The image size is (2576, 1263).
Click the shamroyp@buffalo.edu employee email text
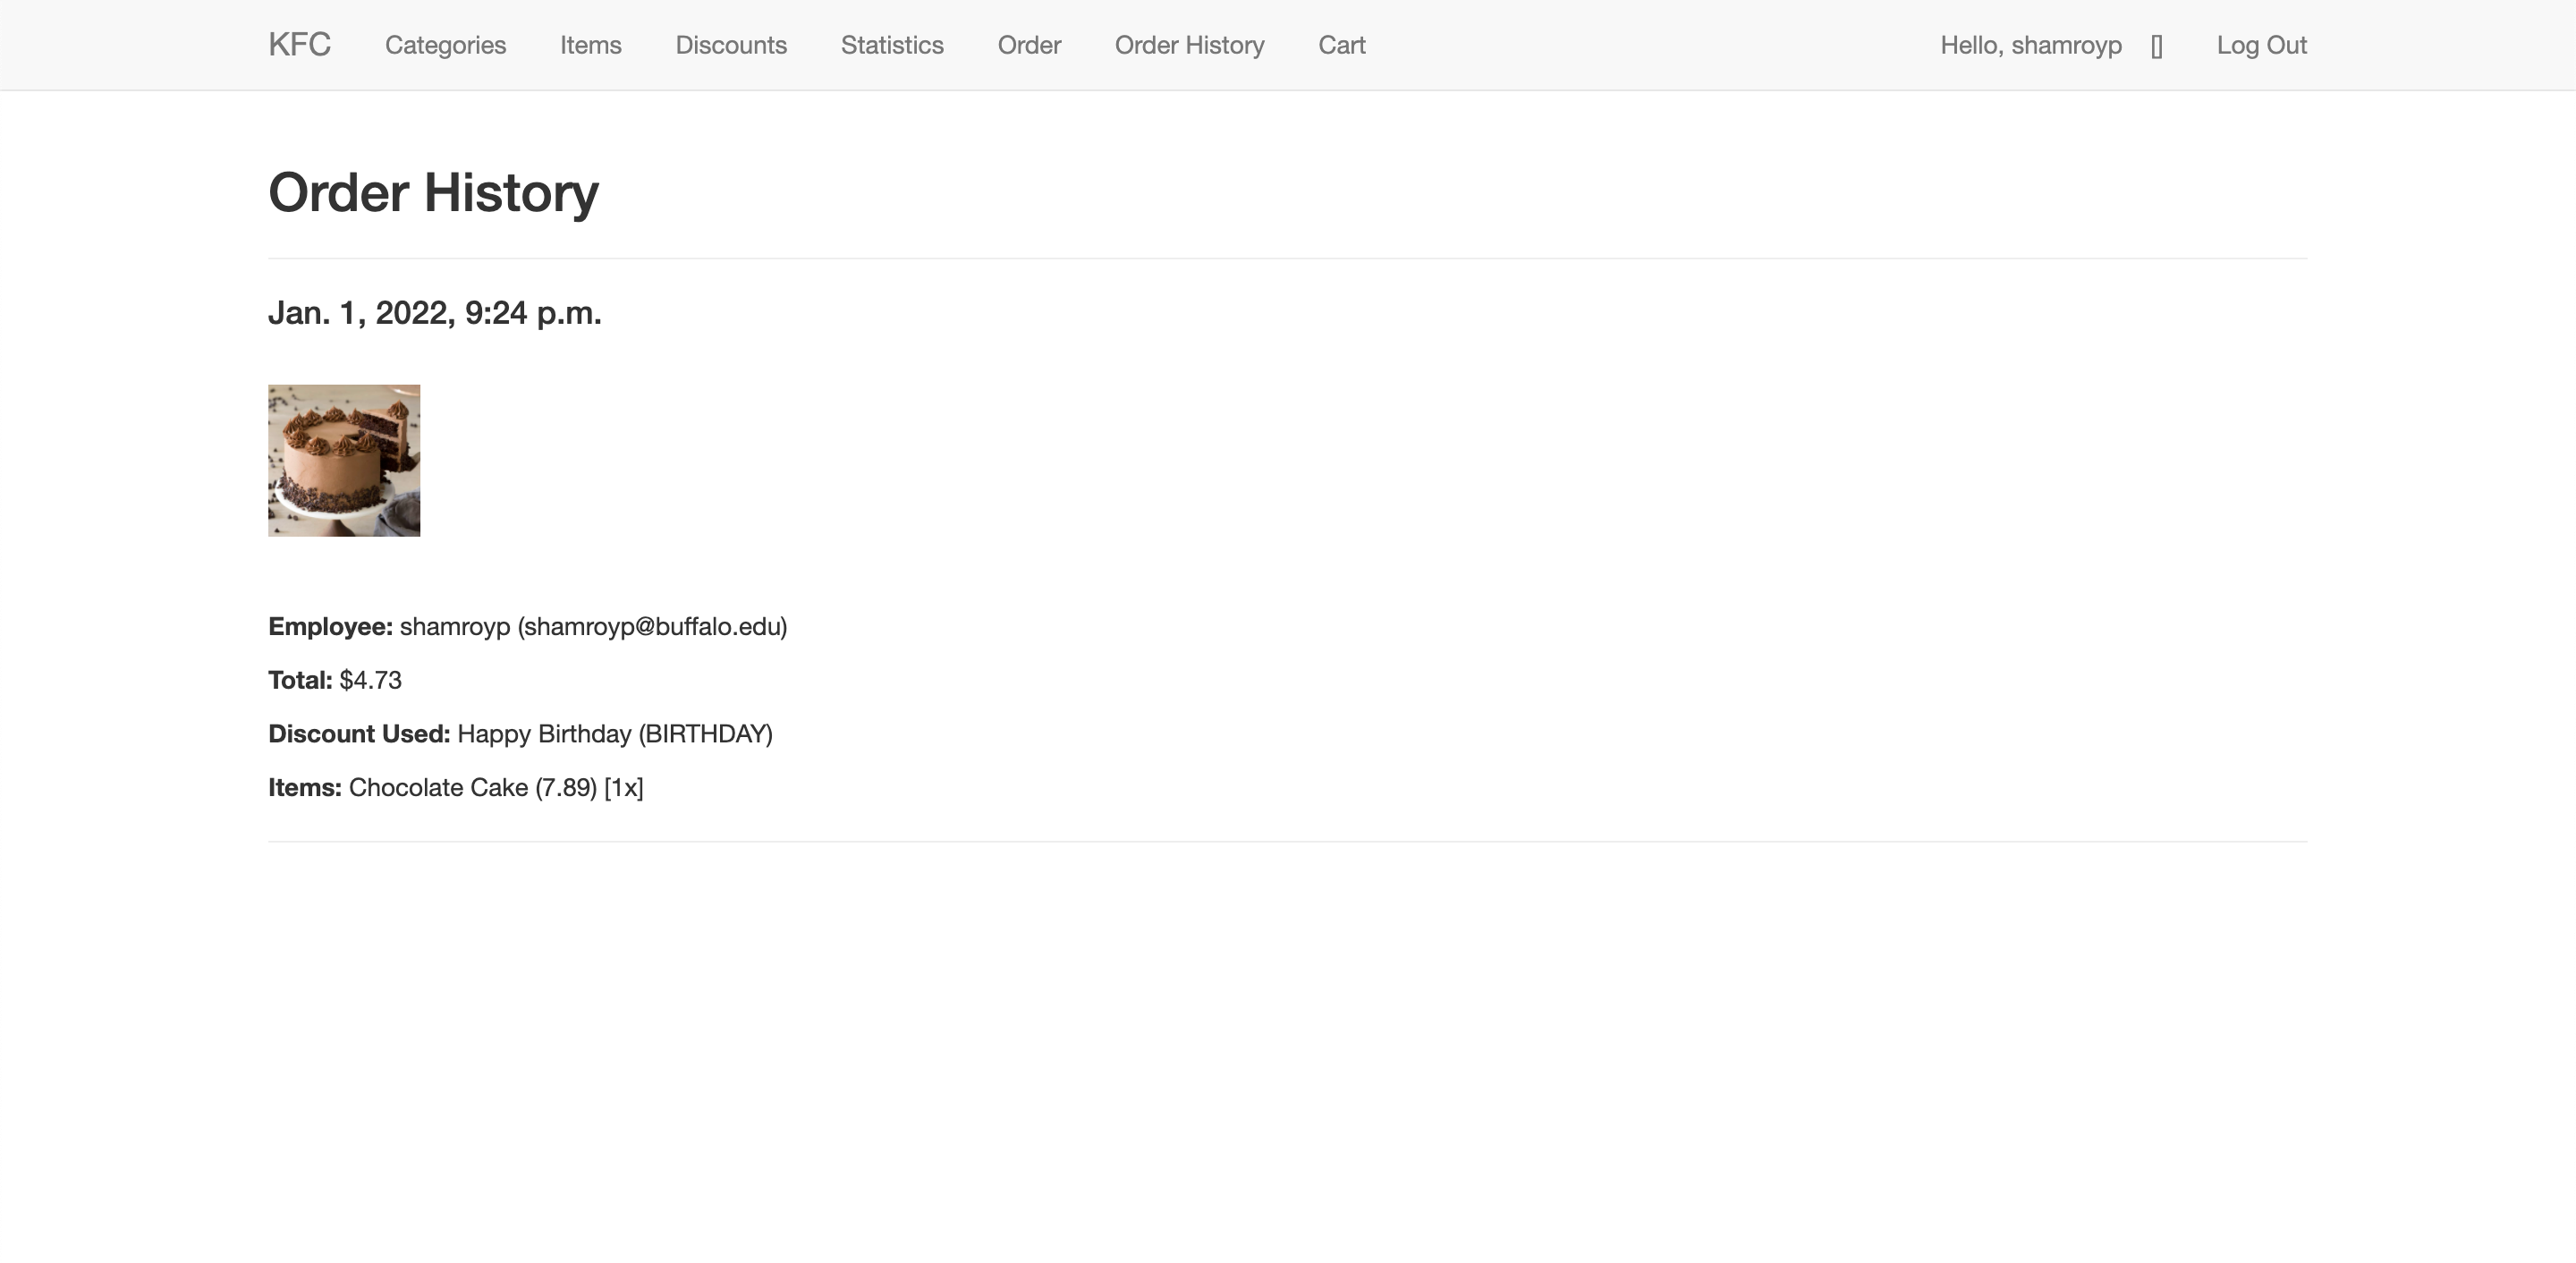(652, 627)
